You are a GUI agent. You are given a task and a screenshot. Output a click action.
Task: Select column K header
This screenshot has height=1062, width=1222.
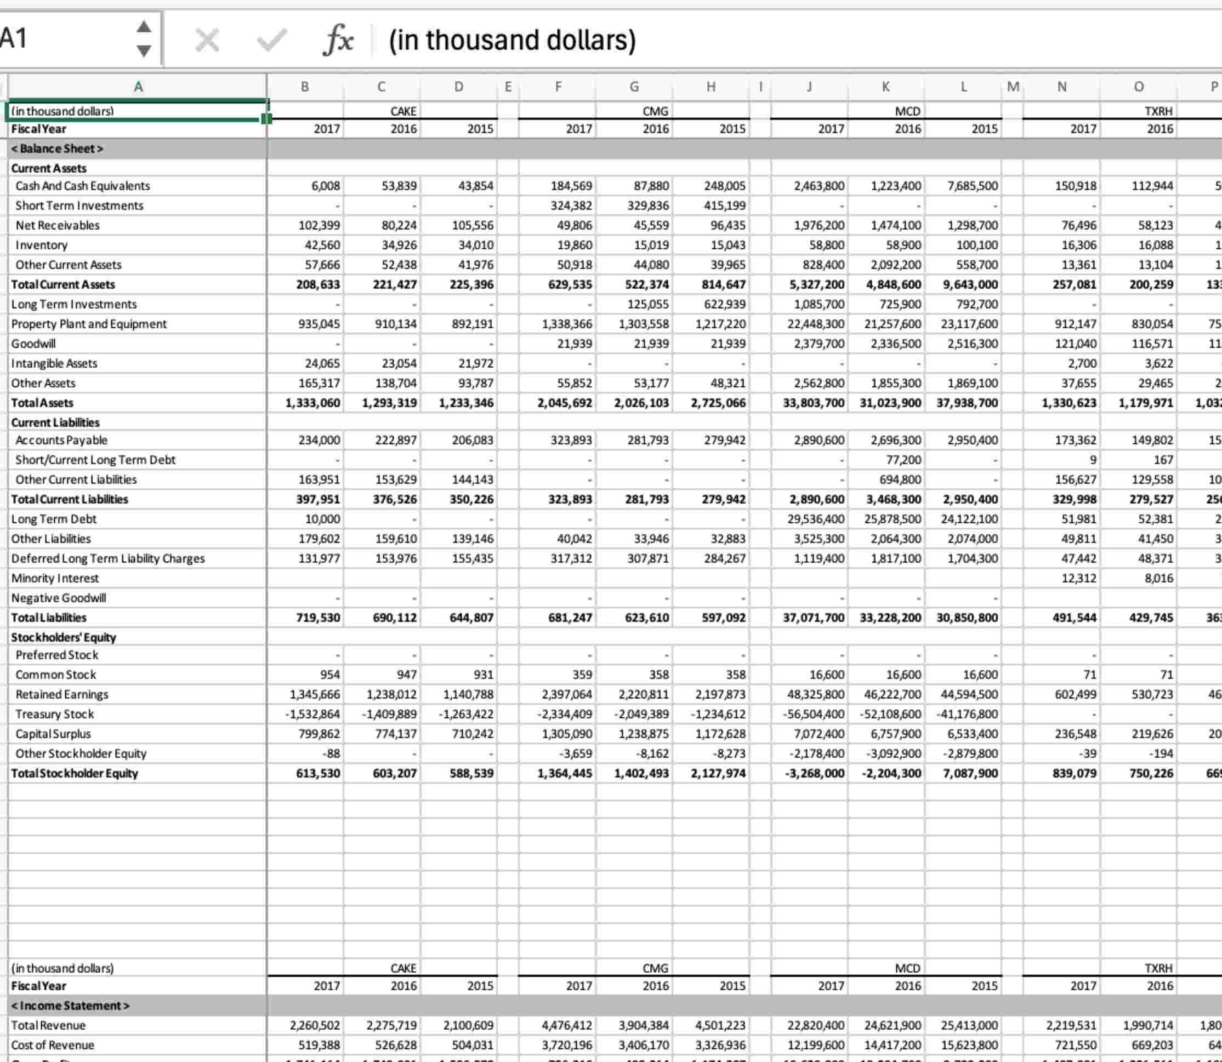pyautogui.click(x=886, y=87)
